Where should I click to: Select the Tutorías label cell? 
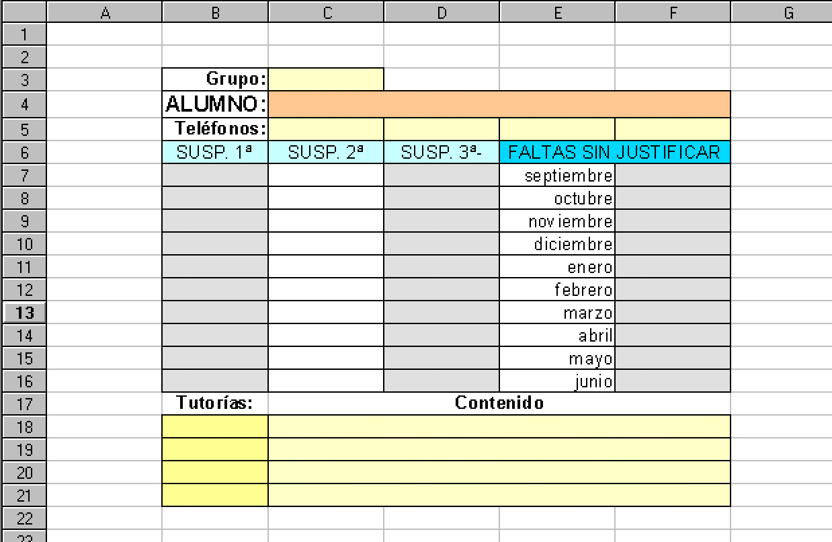[x=216, y=403]
